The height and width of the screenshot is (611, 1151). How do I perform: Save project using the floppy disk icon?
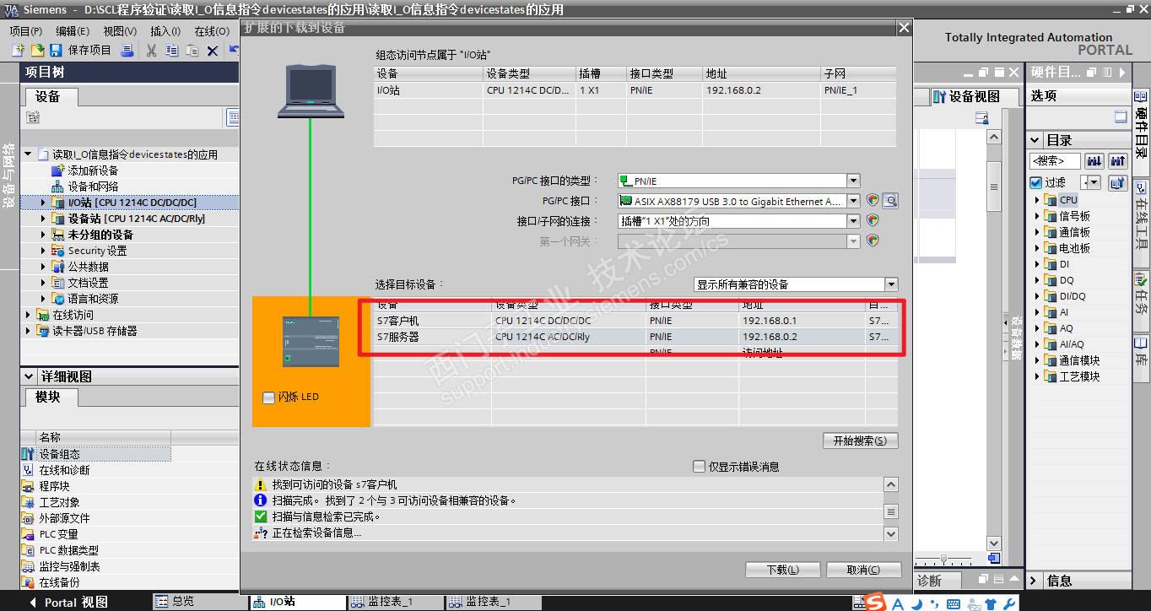[56, 51]
